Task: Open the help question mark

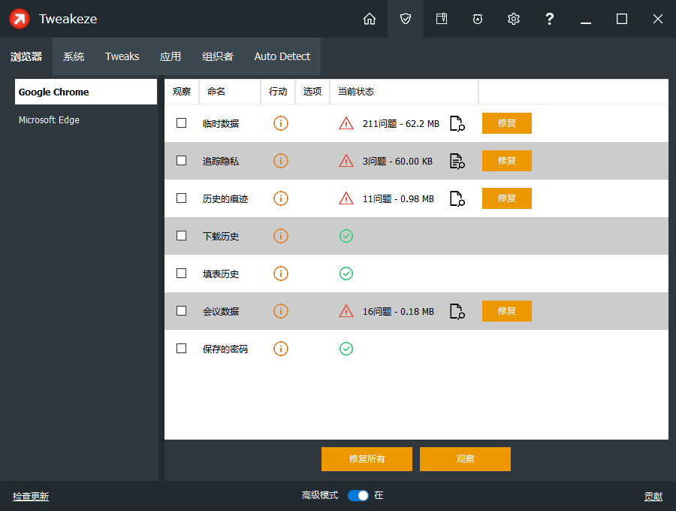Action: point(549,19)
